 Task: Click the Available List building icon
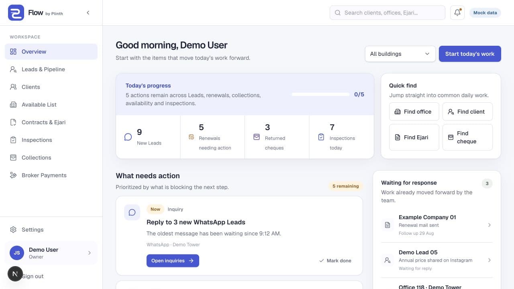13,104
